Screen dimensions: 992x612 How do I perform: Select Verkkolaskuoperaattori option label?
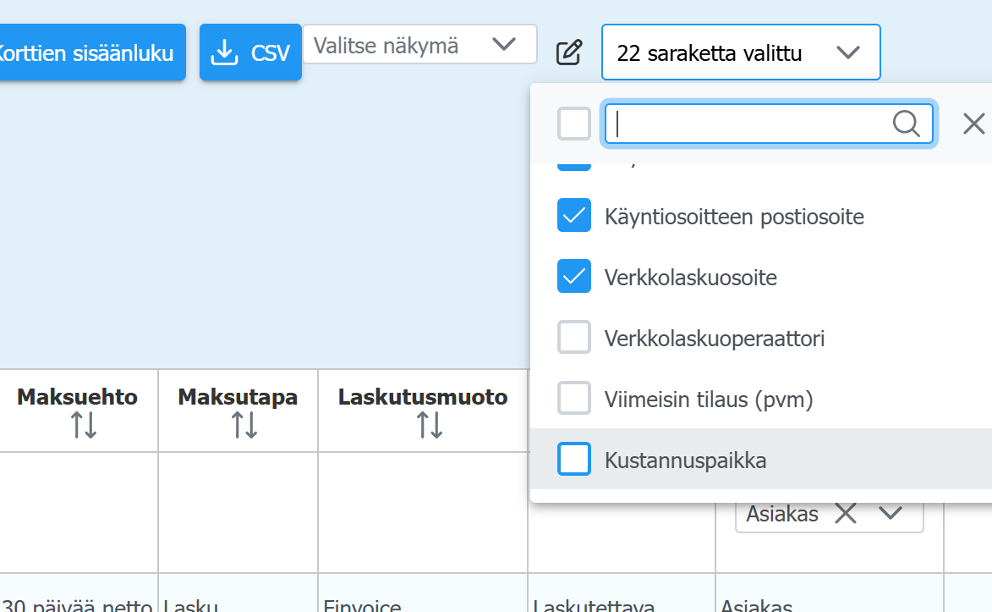tap(714, 339)
